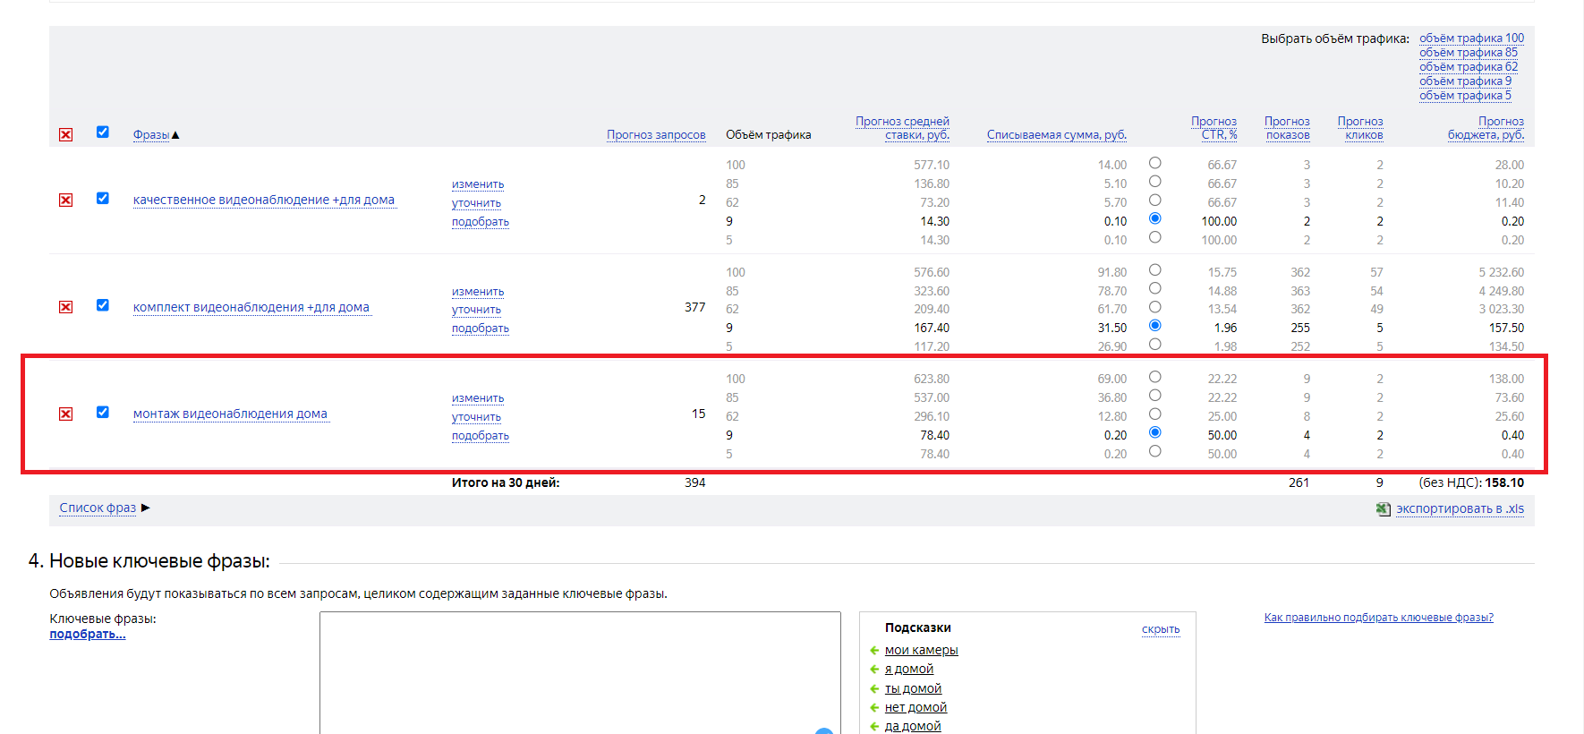Click green arrow next to 'мои камеры'
This screenshot has width=1584, height=734.
pos(874,651)
